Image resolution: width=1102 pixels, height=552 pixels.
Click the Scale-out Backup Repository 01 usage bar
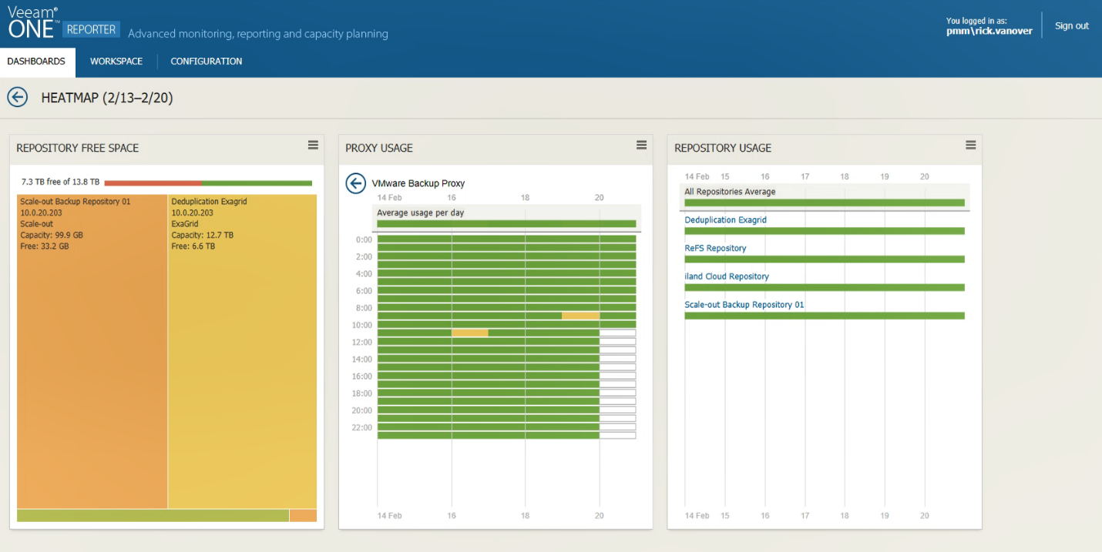click(825, 316)
